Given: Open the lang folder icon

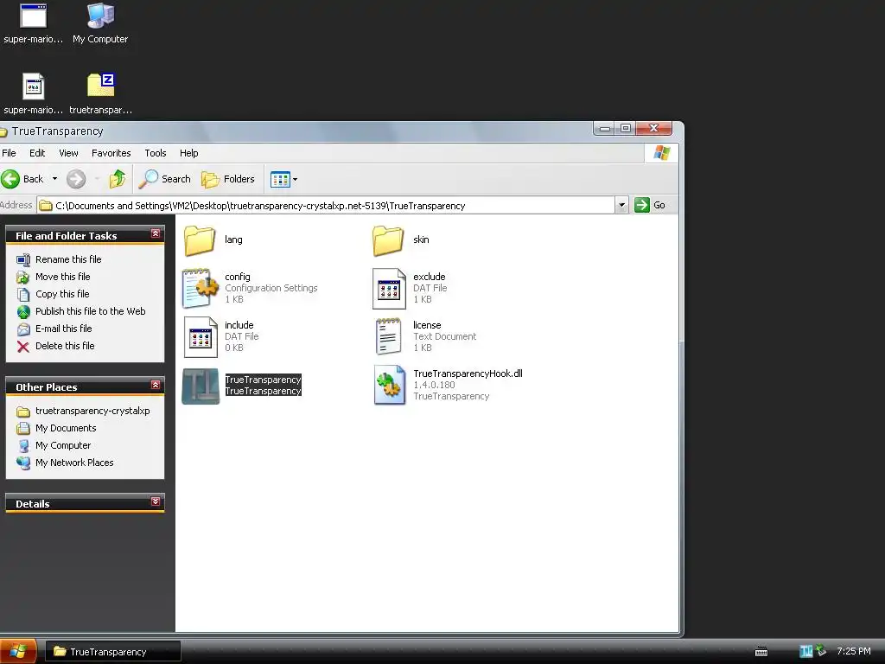Looking at the screenshot, I should pos(200,240).
